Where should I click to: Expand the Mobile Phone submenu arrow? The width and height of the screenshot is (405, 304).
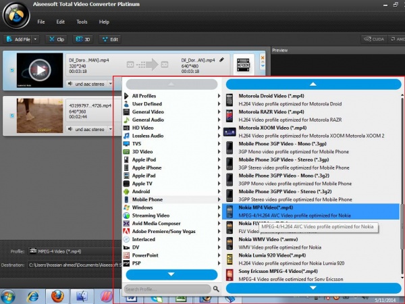coord(219,199)
